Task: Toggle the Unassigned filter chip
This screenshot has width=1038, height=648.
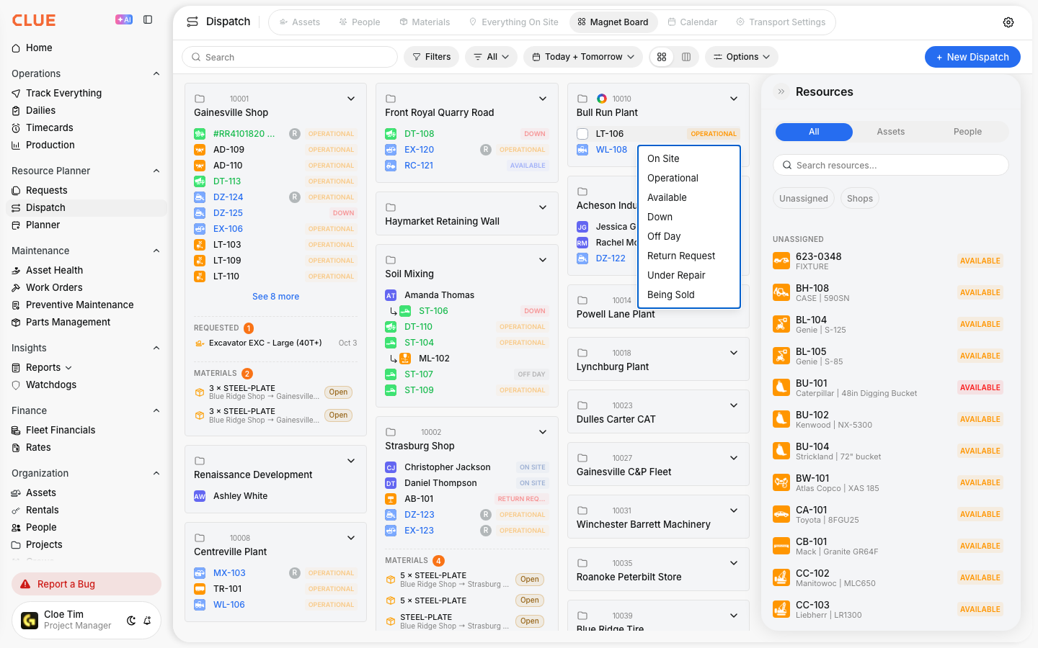Action: pos(804,199)
